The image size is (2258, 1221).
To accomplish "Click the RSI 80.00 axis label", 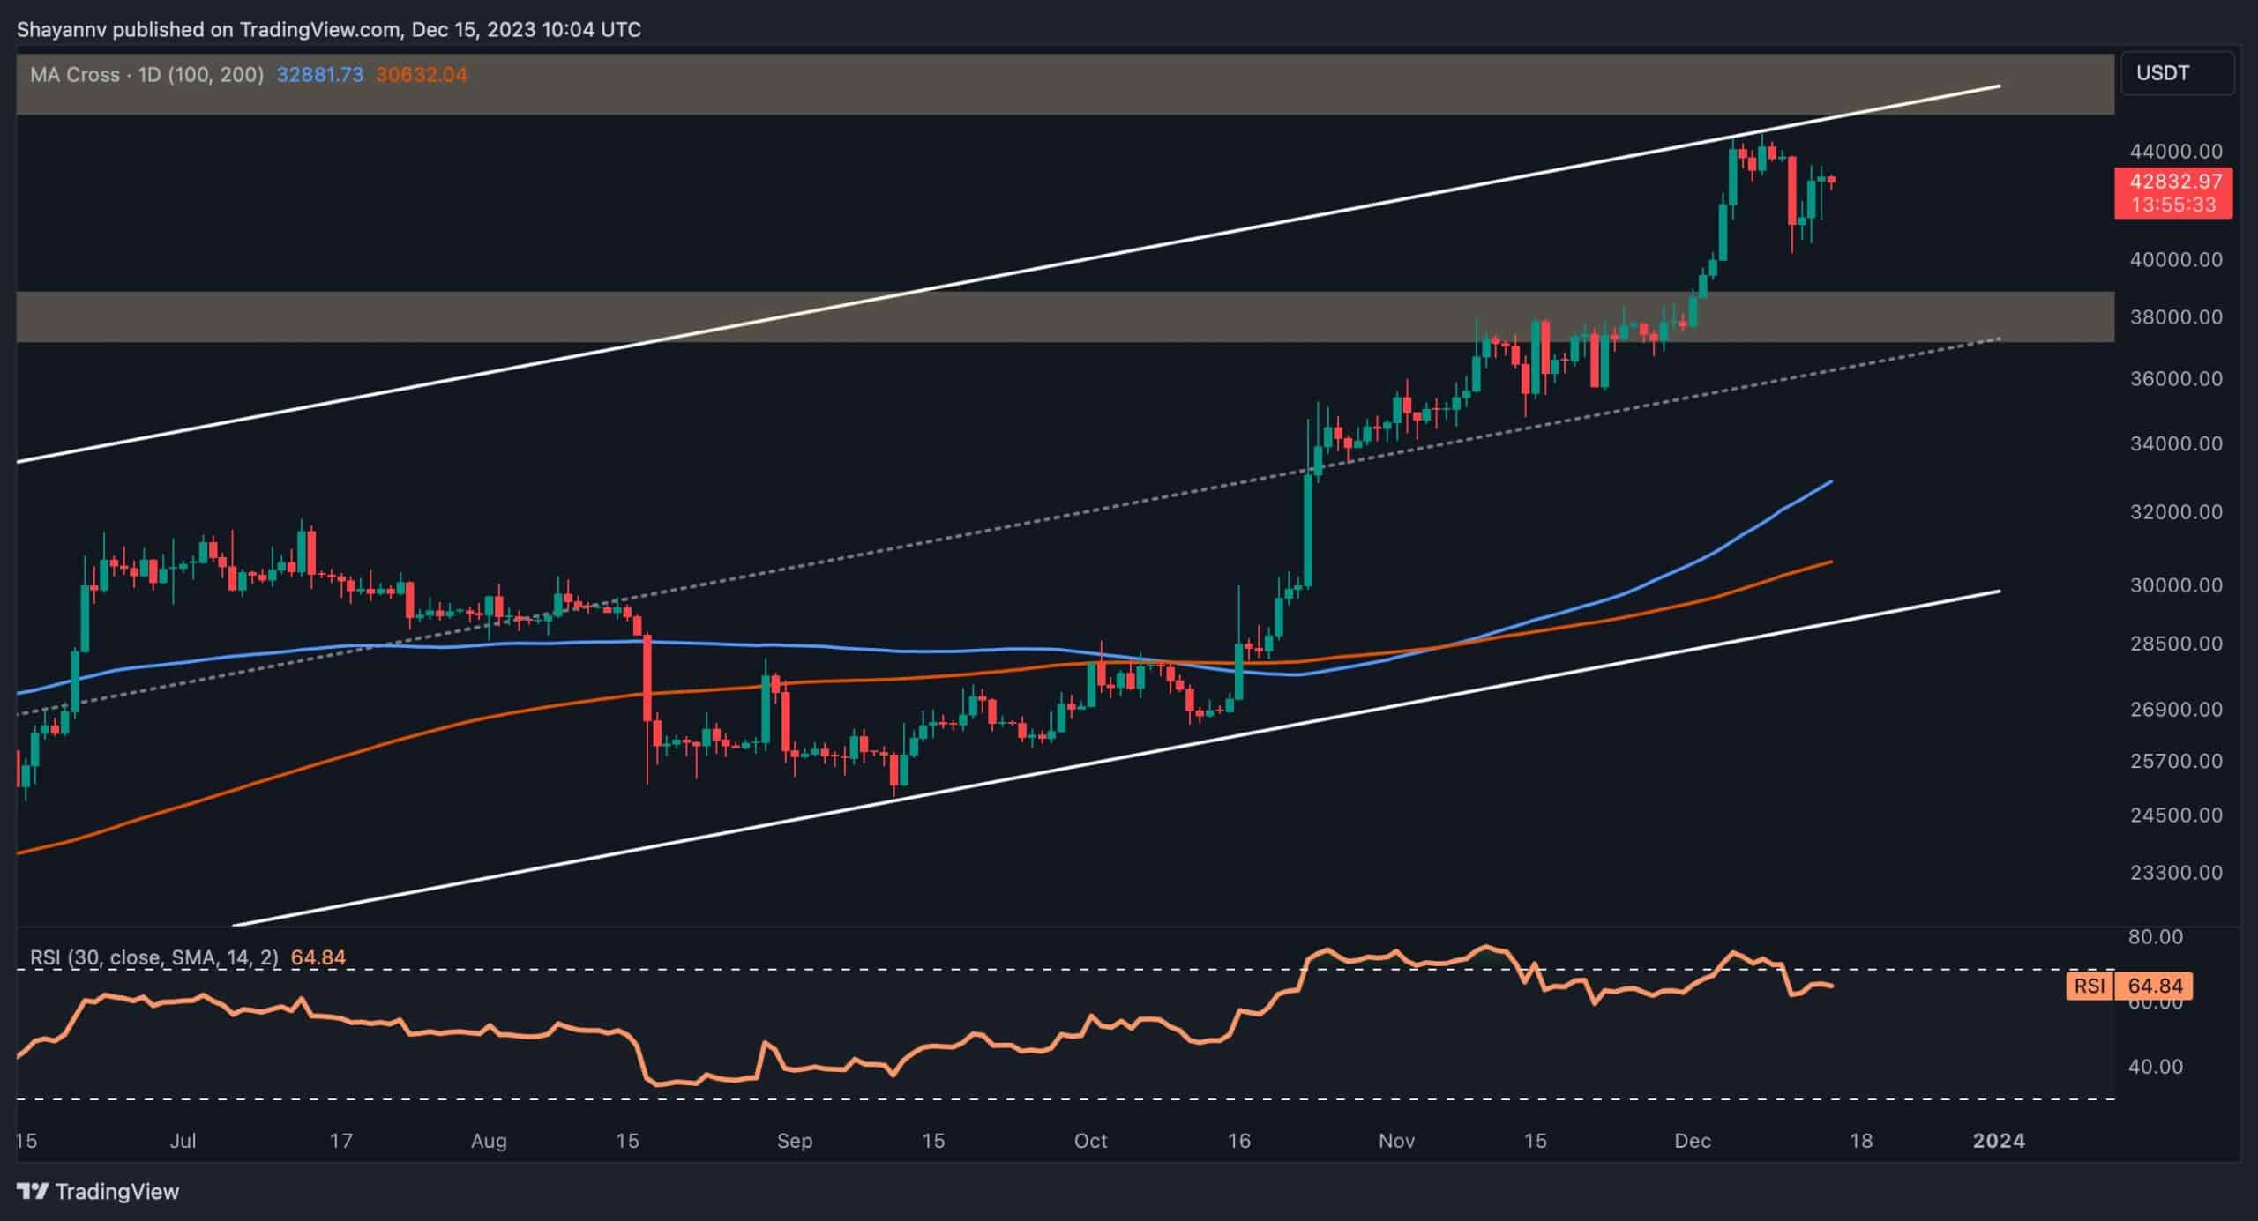I will [x=2156, y=936].
